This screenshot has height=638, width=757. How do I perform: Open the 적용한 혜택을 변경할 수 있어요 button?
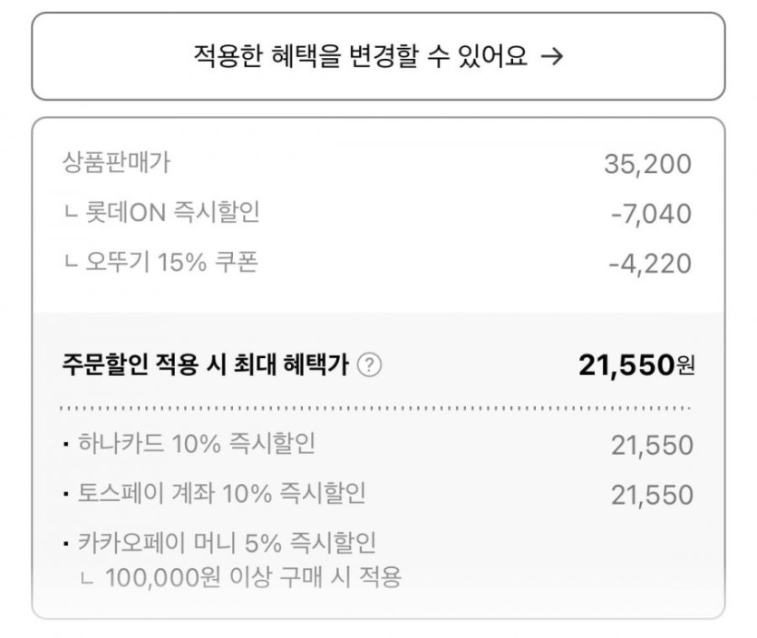[378, 56]
